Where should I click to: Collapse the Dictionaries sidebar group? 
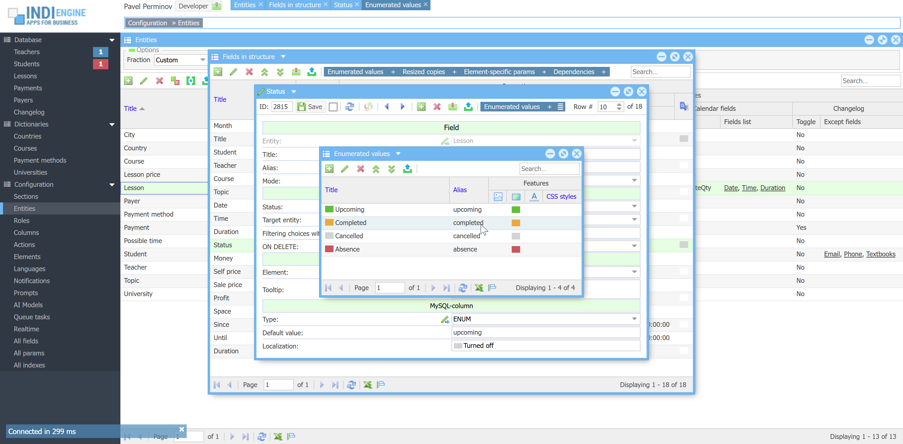[112, 124]
